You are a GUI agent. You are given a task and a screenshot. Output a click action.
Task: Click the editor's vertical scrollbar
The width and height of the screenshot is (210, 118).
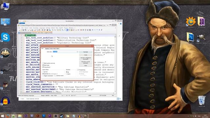115,63
